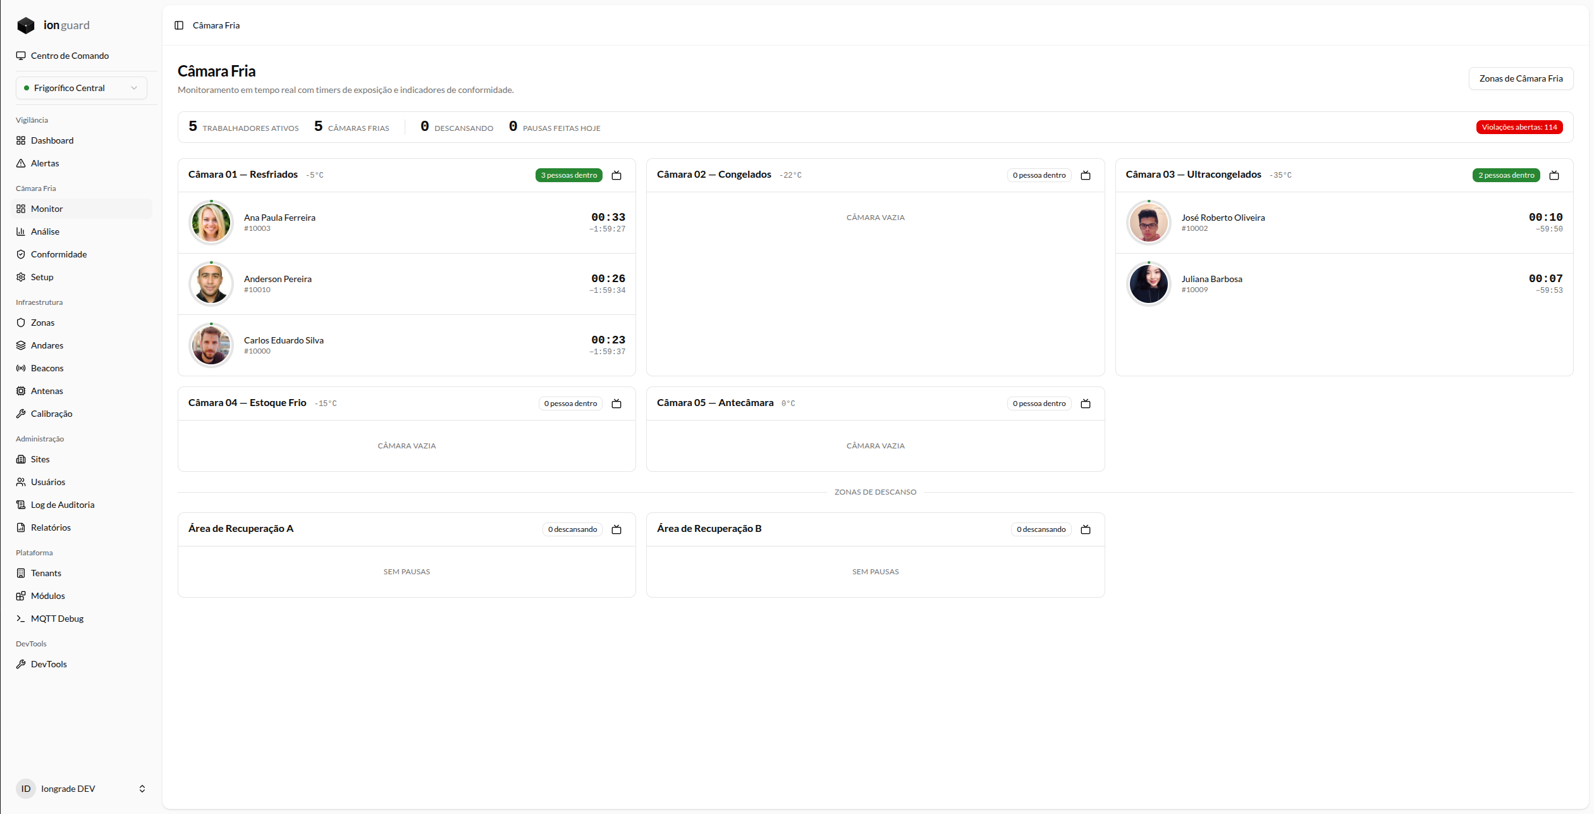Open camera icon for Câmara 05 Antecâmara

(x=1086, y=404)
